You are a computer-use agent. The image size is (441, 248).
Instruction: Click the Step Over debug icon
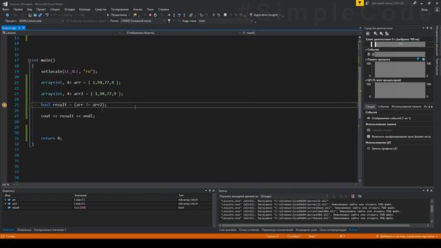pyautogui.click(x=179, y=15)
